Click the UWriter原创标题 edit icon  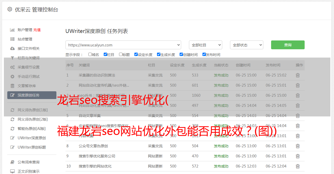point(12,147)
